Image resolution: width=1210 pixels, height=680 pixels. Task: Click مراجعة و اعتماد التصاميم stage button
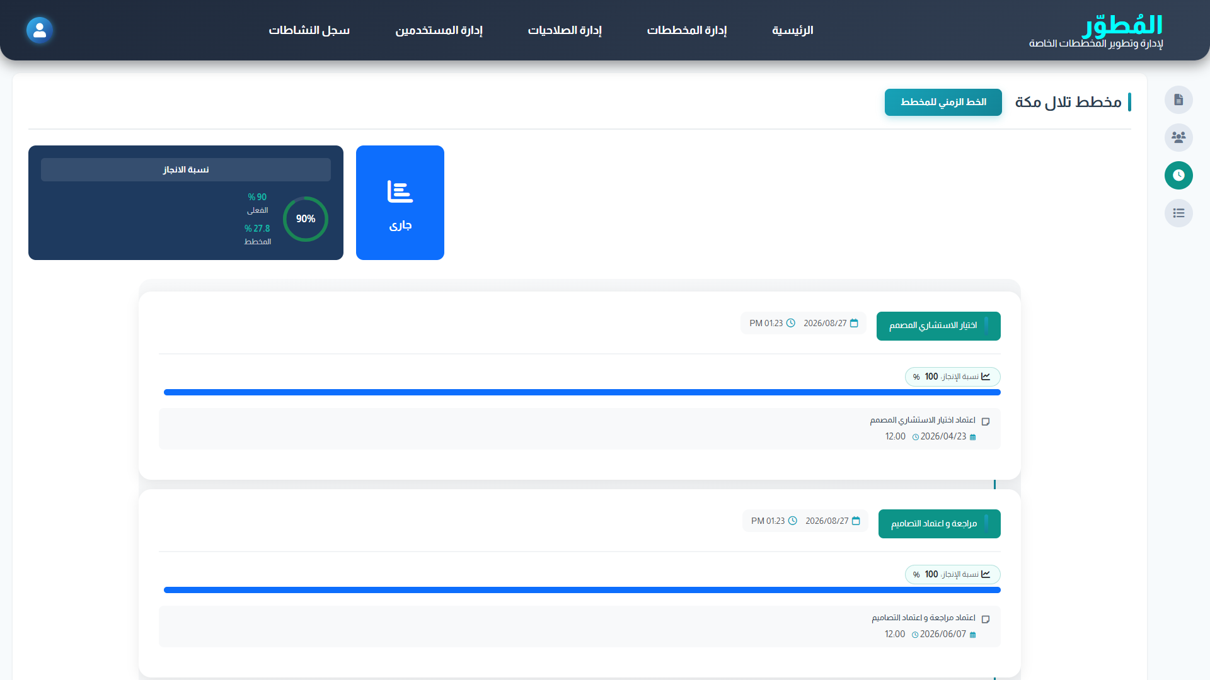point(940,524)
